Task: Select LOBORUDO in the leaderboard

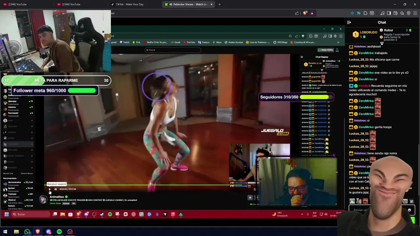Action: pyautogui.click(x=368, y=32)
